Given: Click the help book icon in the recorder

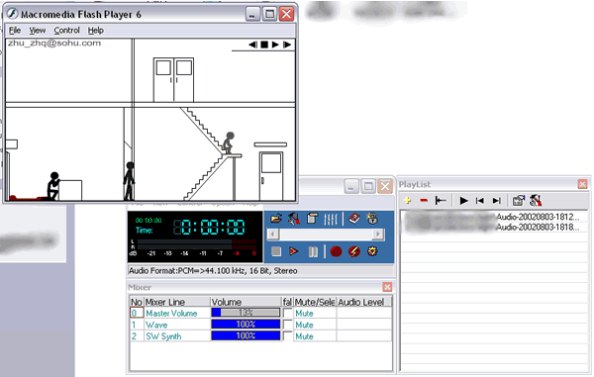Looking at the screenshot, I should tap(354, 219).
